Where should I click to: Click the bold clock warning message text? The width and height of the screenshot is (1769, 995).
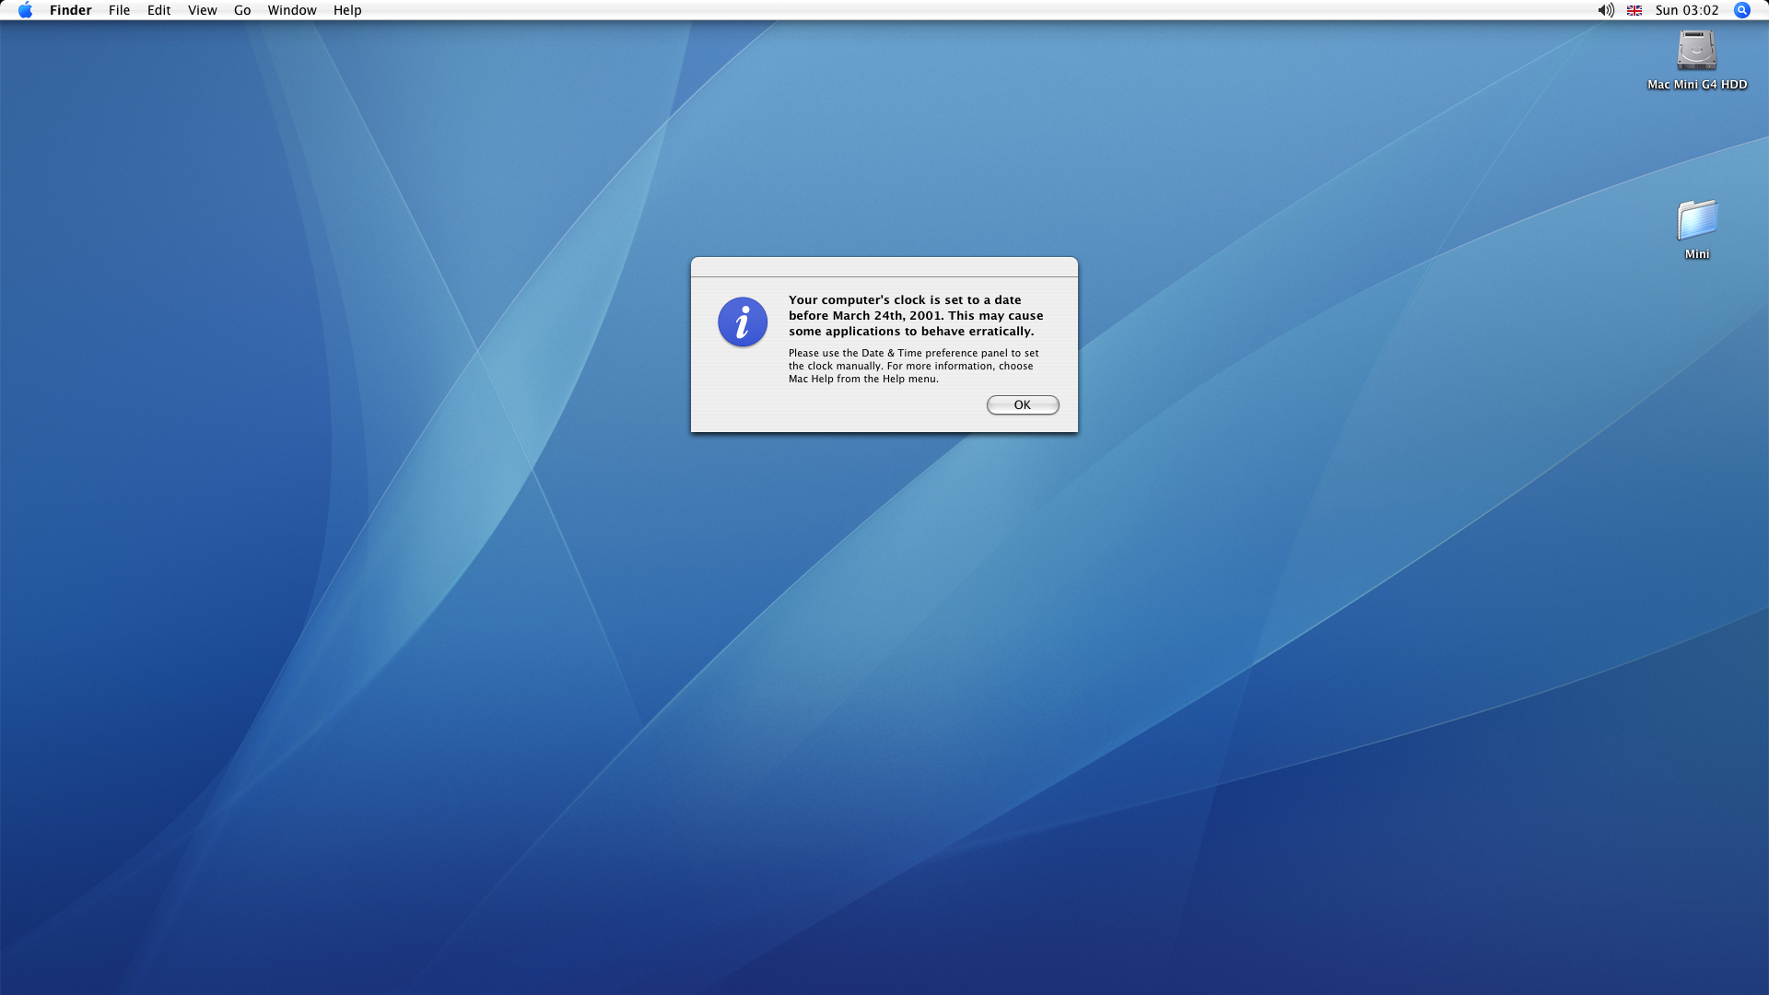[915, 315]
